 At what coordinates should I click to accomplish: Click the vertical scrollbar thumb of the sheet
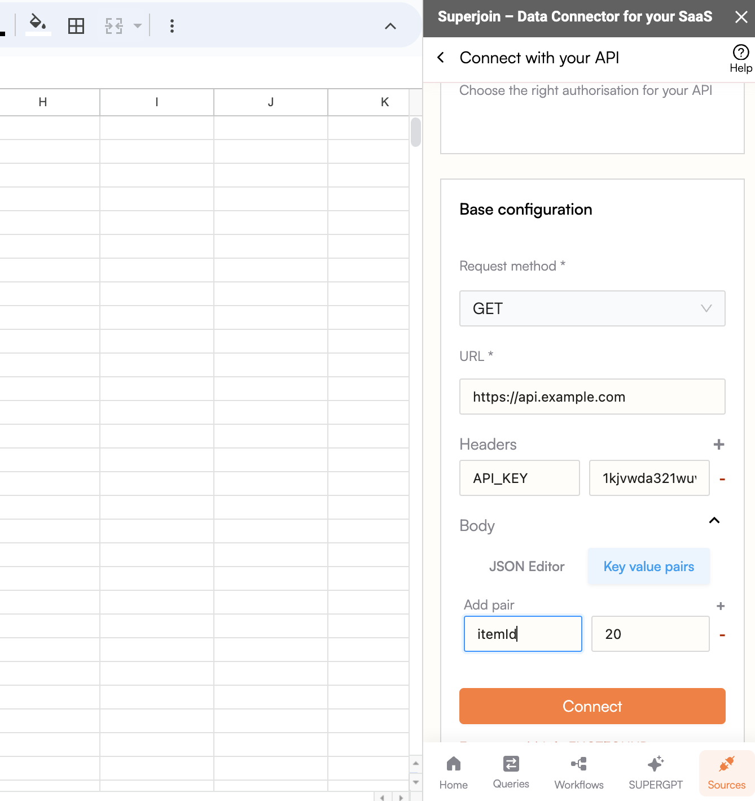point(416,132)
